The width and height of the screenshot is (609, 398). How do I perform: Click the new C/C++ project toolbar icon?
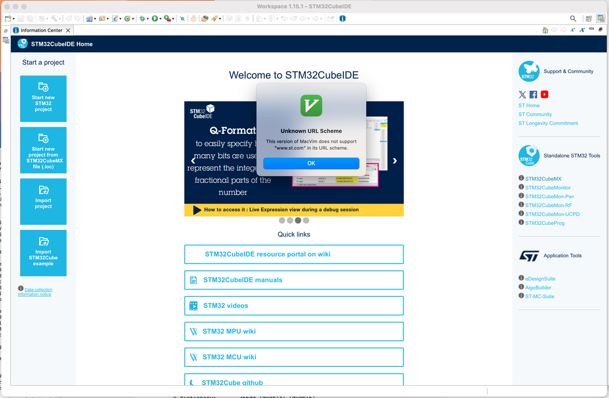(x=90, y=19)
